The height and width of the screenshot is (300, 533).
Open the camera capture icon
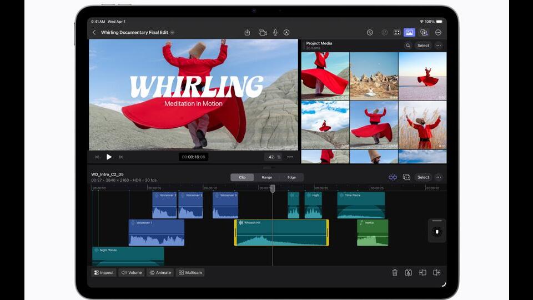(263, 32)
